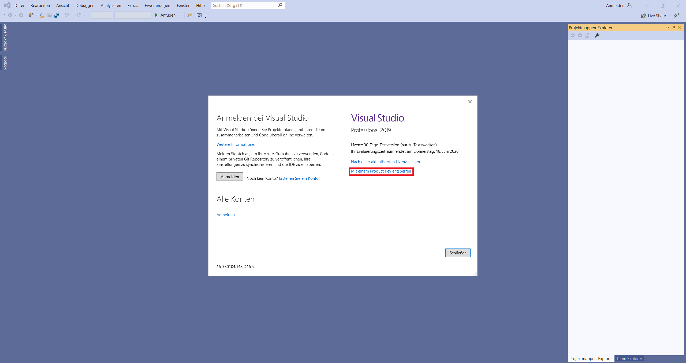Click the Open File folder icon
The height and width of the screenshot is (363, 686).
click(x=42, y=15)
